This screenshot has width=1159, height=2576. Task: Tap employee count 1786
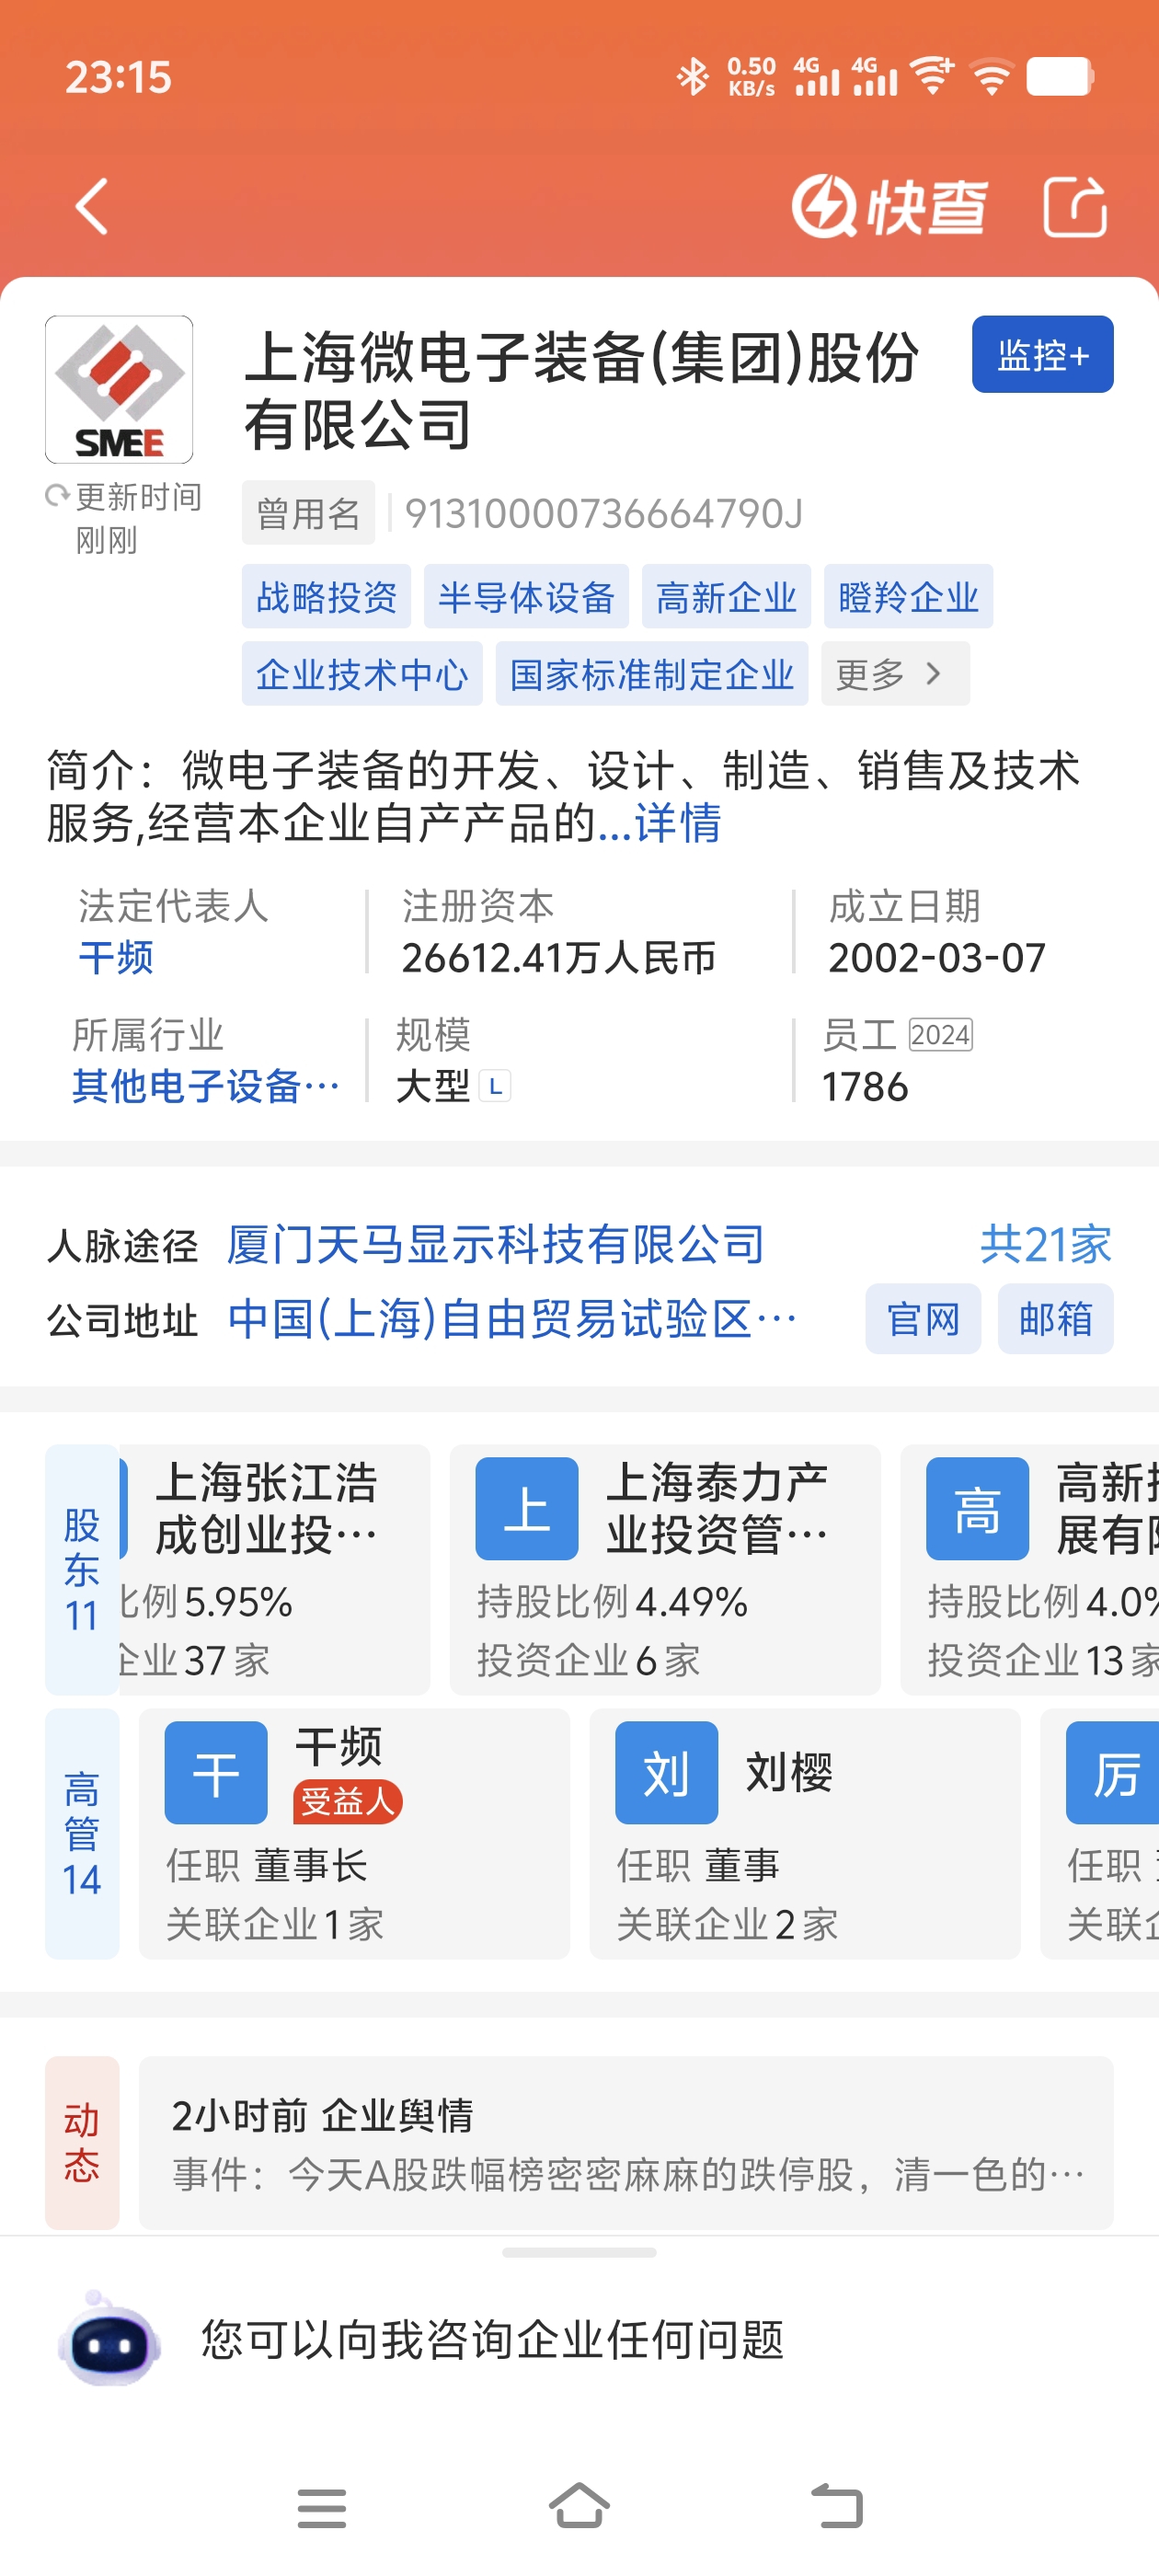(x=865, y=1087)
